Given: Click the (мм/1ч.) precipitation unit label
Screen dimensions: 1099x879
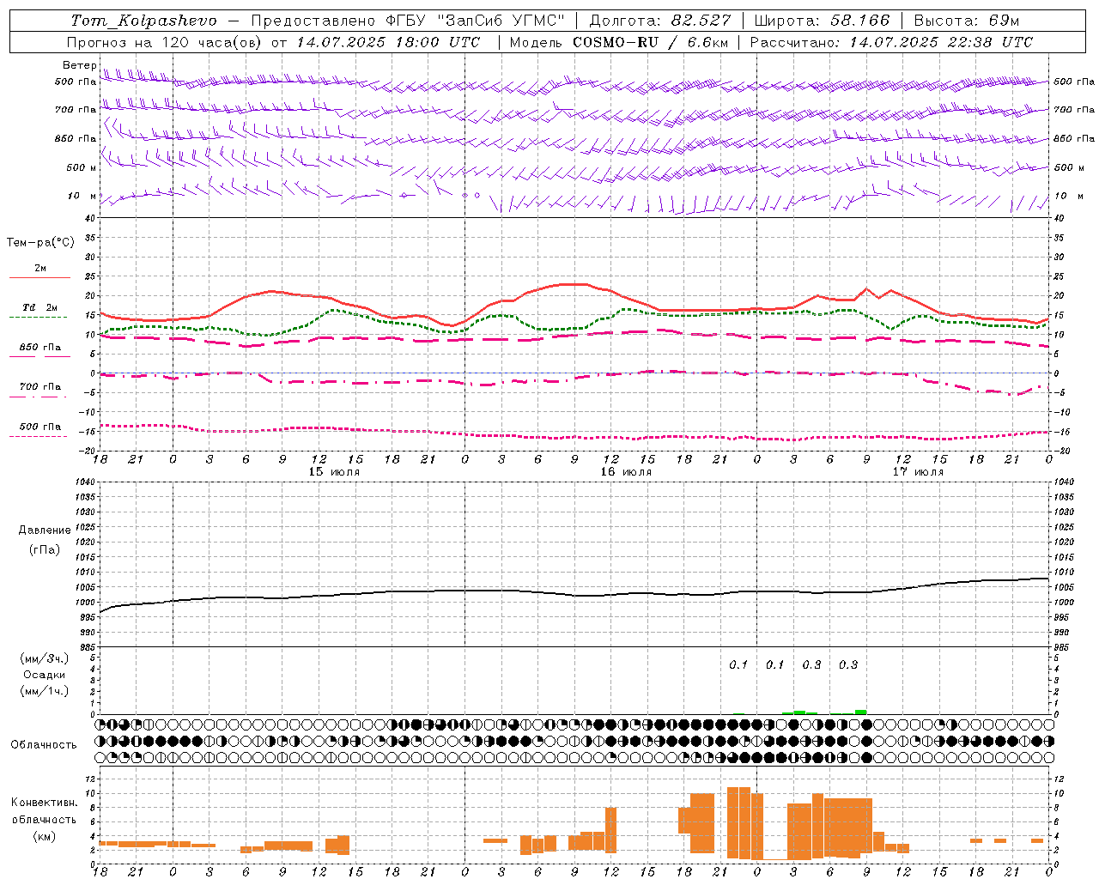Looking at the screenshot, I should coord(45,691).
